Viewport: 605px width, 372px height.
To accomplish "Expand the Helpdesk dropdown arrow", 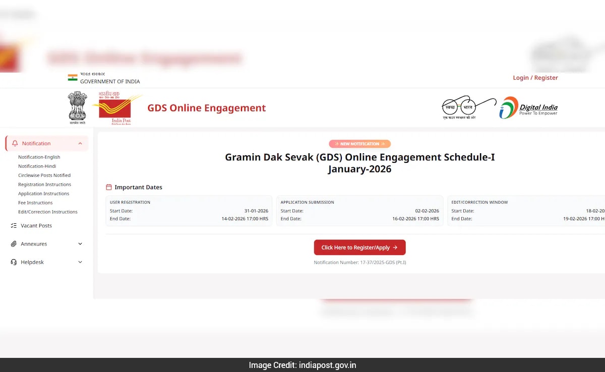I will [80, 262].
